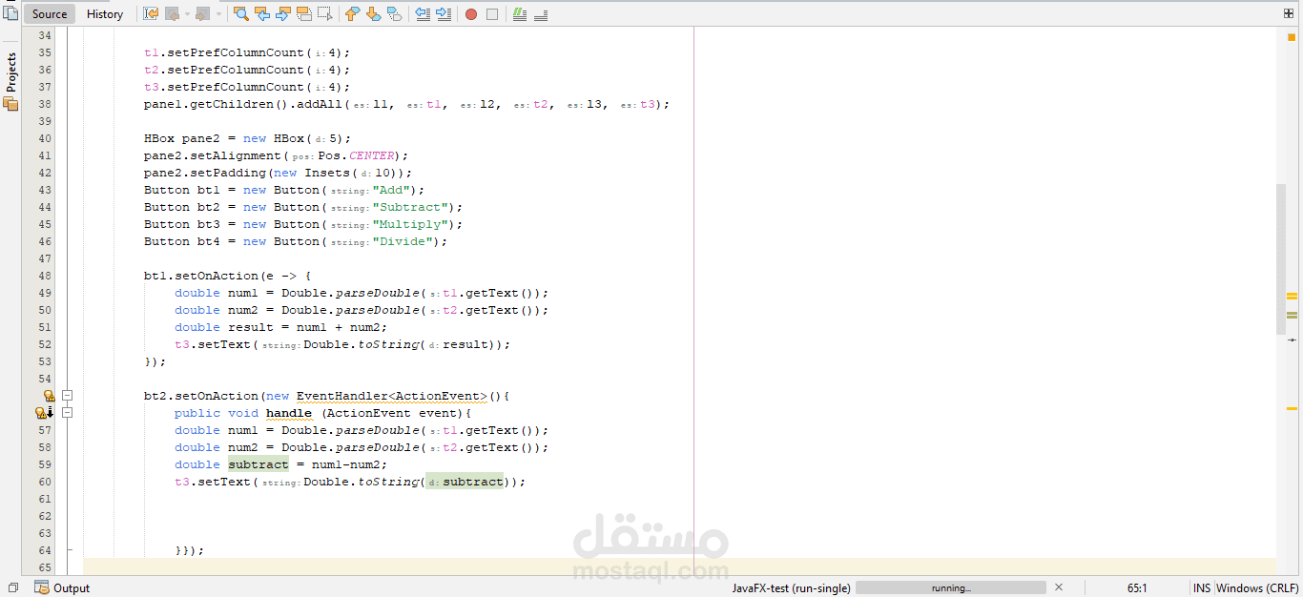Jump to the Previous Bookmark
This screenshot has width=1303, height=597.
pos(352,13)
